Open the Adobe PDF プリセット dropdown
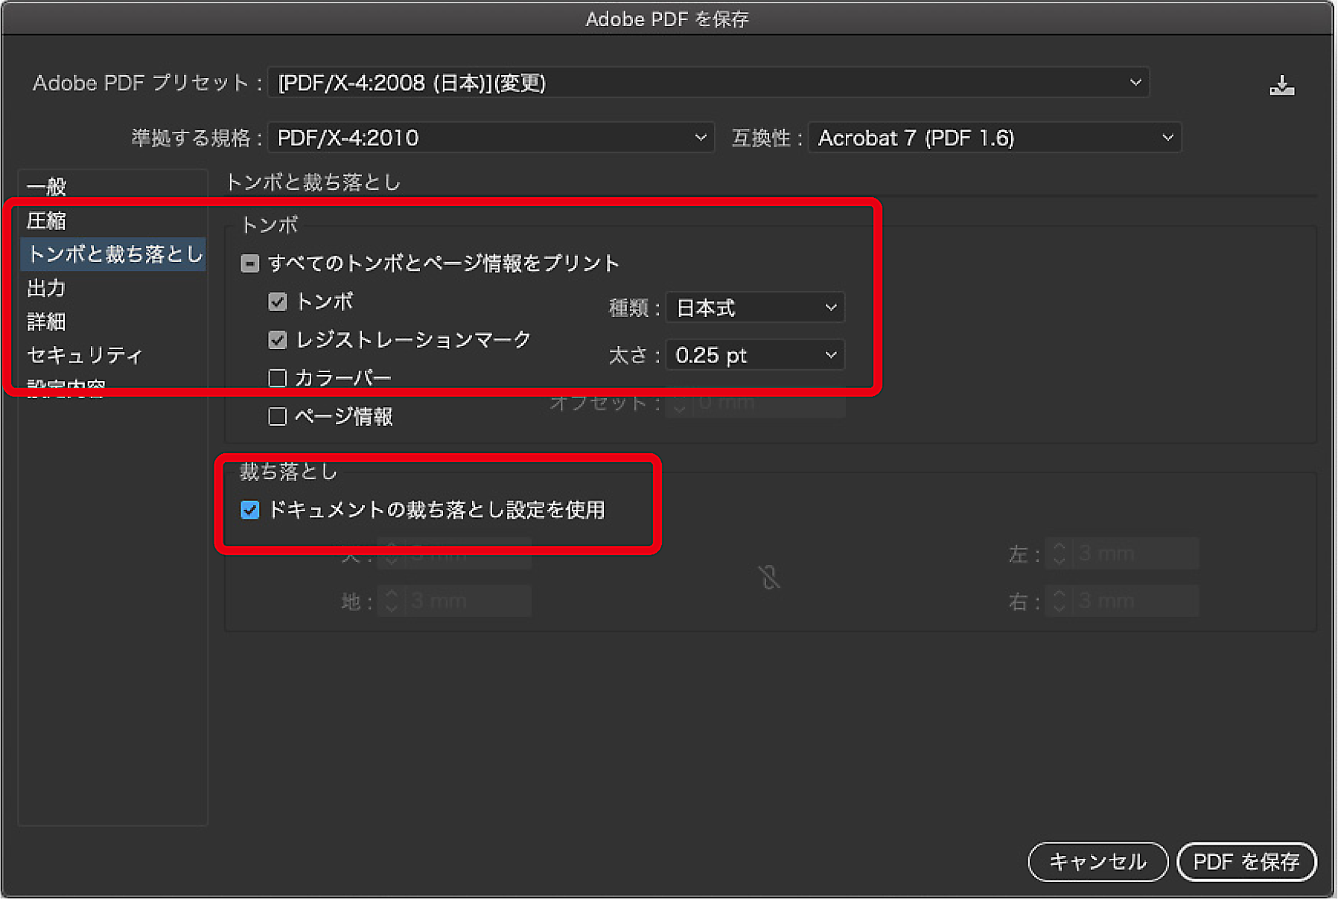 click(707, 83)
